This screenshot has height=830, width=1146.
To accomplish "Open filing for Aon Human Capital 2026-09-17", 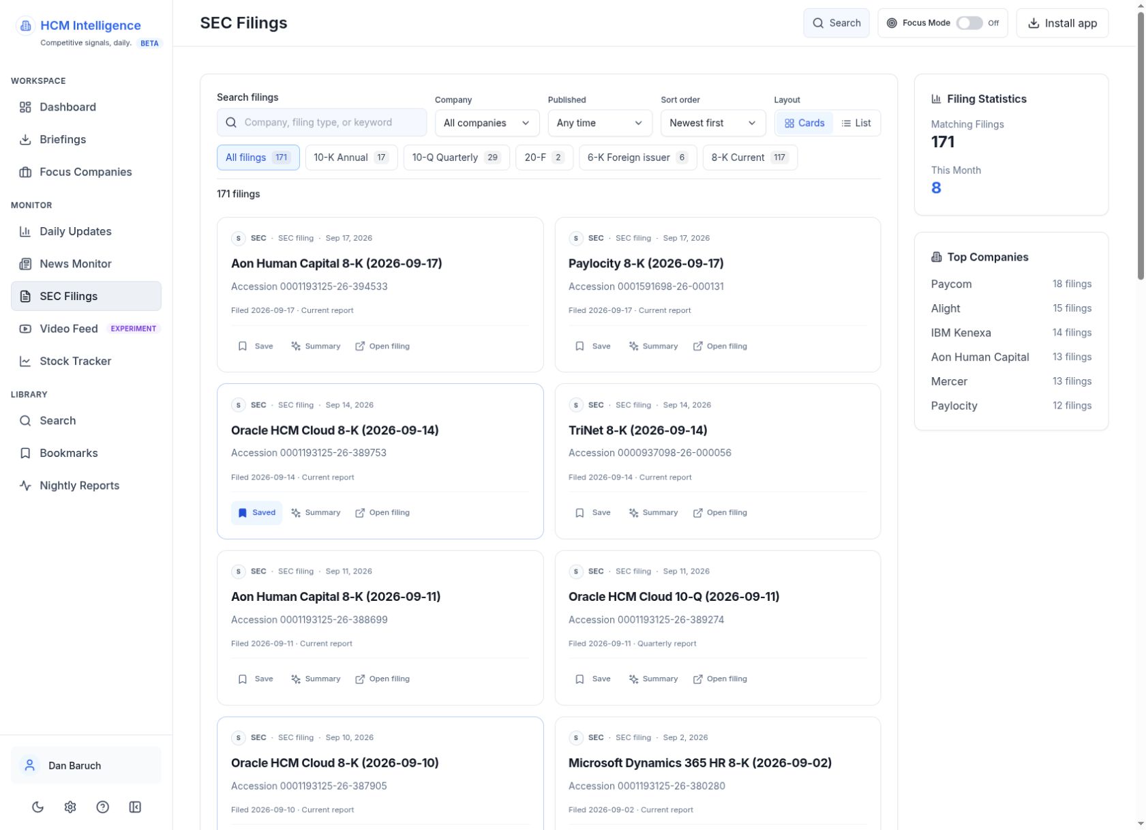I will (x=382, y=346).
